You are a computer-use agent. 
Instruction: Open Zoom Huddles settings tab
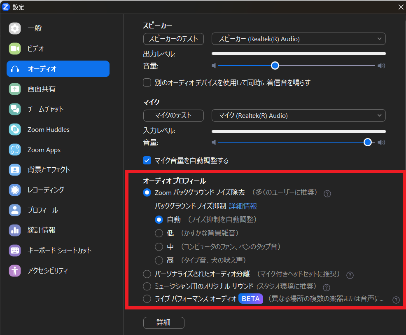coord(58,129)
